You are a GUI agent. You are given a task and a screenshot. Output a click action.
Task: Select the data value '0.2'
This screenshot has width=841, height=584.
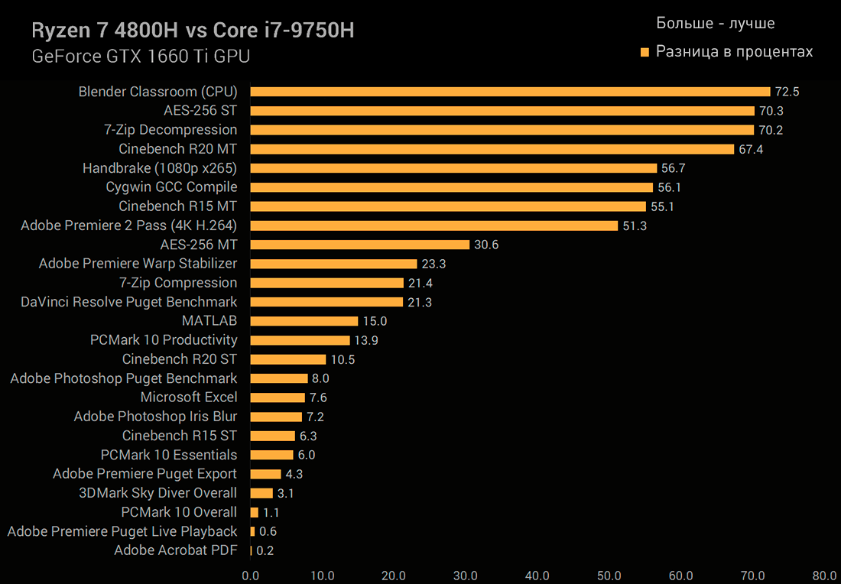click(265, 551)
